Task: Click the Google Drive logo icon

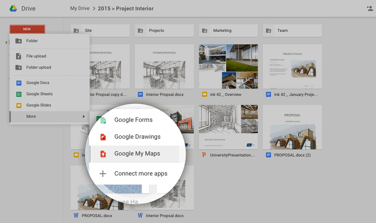Action: tap(13, 8)
